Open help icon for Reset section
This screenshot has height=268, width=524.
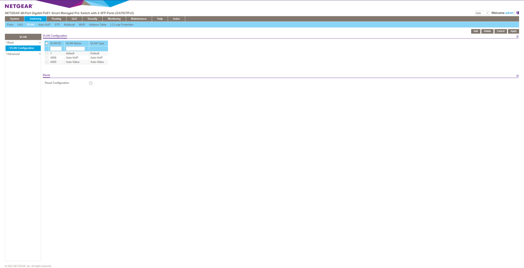(517, 76)
